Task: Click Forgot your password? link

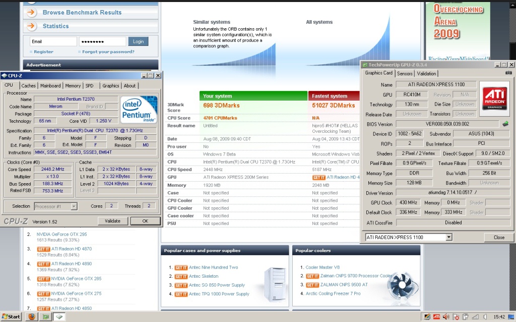Action: pyautogui.click(x=108, y=52)
